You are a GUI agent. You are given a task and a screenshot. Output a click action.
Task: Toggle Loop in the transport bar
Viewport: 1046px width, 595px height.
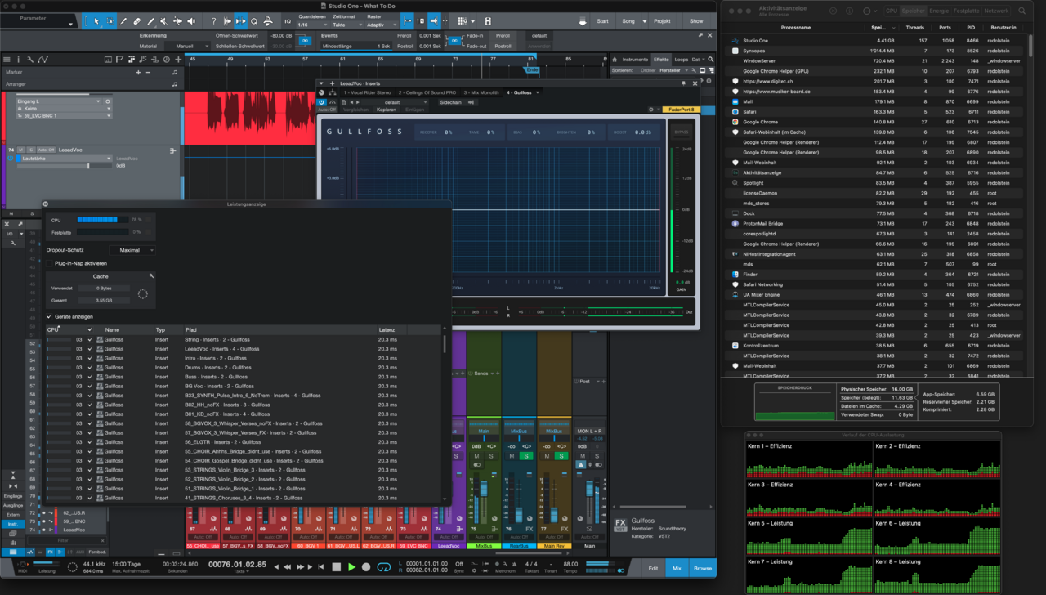coord(384,567)
